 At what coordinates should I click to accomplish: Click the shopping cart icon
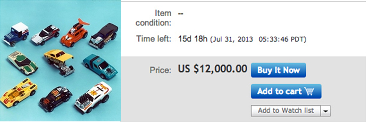coord(309,91)
